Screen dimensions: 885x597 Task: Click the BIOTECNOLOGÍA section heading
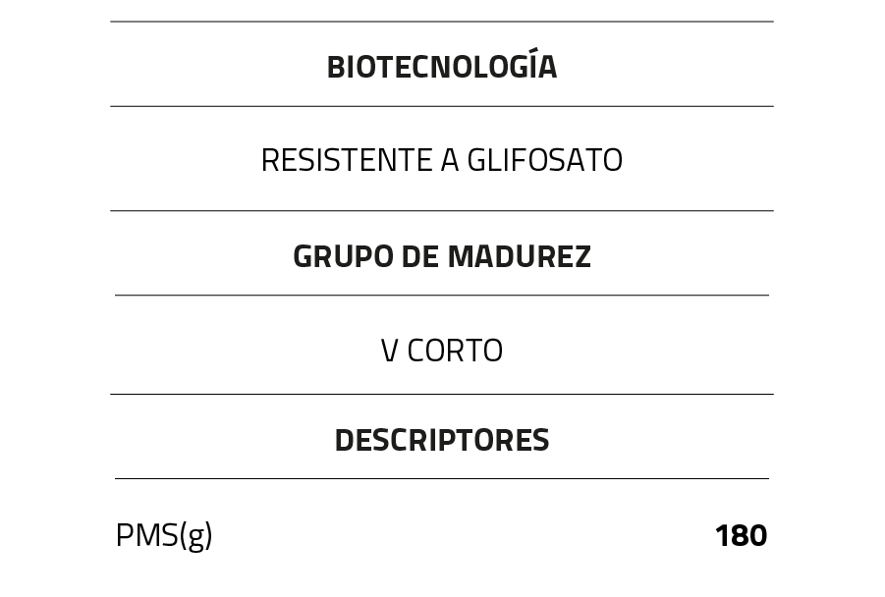tap(441, 67)
